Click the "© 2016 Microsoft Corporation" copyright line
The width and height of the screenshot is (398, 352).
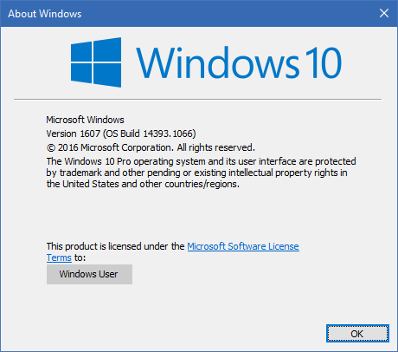151,147
